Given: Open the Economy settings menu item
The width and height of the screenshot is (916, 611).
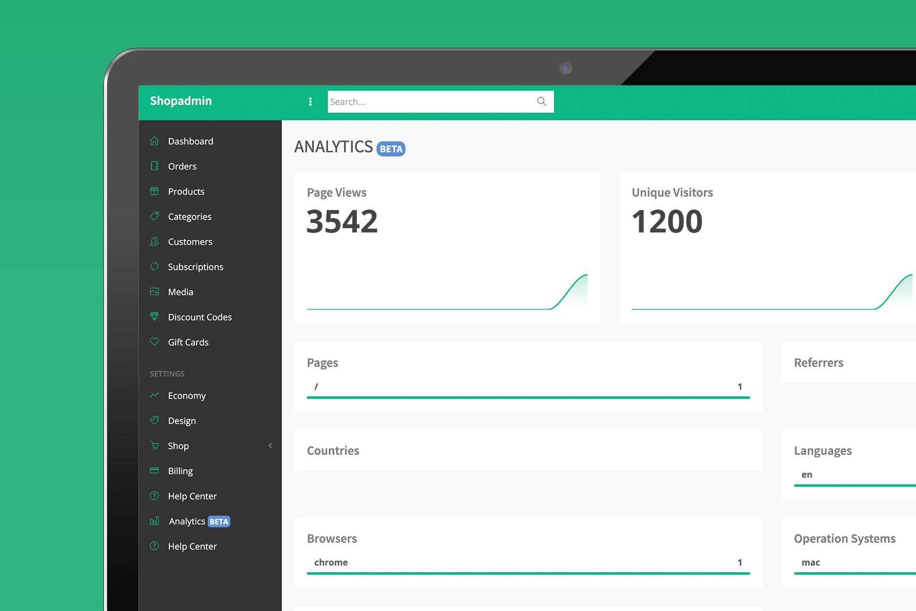Looking at the screenshot, I should coord(187,396).
